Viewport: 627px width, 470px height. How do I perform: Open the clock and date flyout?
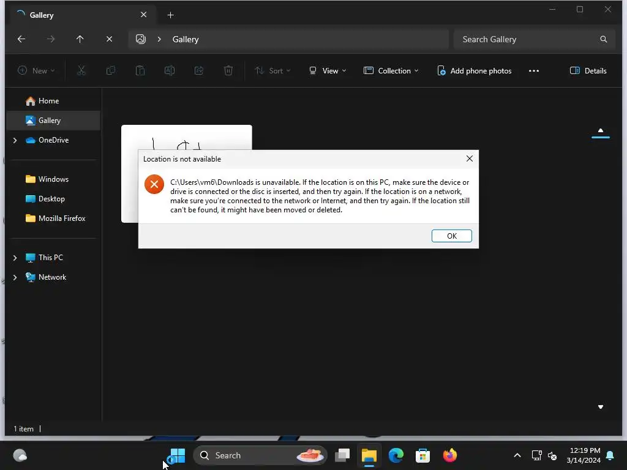[584, 455]
